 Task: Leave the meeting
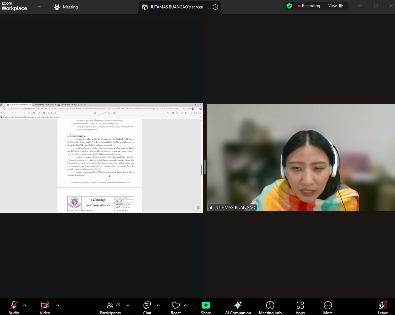(x=383, y=306)
